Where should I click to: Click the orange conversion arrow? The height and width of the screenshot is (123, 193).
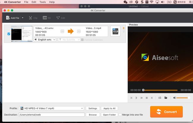click(x=71, y=31)
